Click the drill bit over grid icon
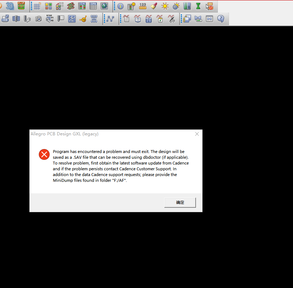 tap(16, 19)
